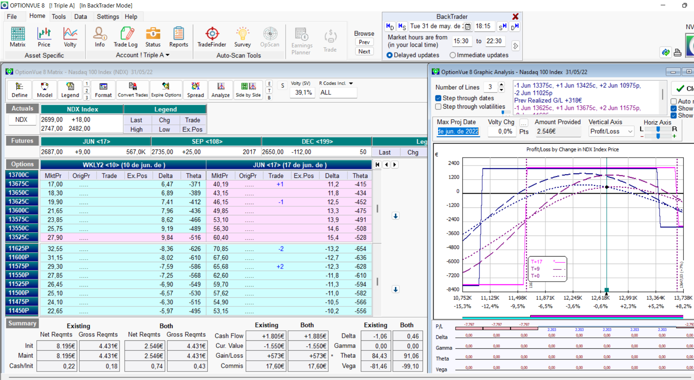Toggle the T button in Matrix toolbar
694x380 pixels.
pos(269,91)
